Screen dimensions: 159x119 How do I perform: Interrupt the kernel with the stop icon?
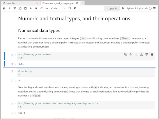36,8
